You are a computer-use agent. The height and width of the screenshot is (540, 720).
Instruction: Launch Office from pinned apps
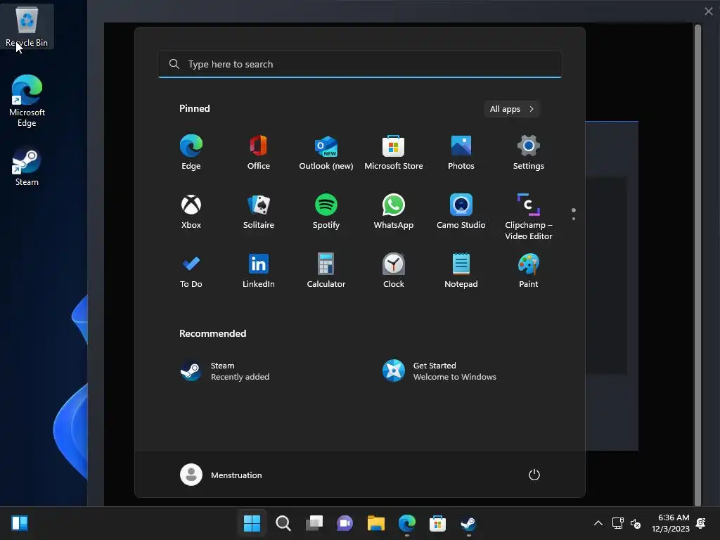(259, 153)
